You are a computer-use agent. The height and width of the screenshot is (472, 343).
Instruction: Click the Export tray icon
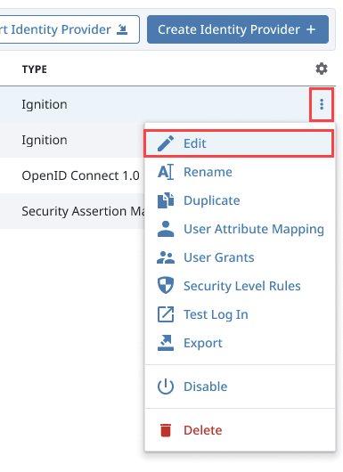[166, 343]
